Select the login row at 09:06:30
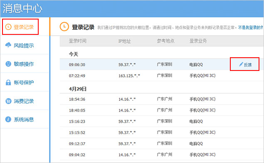 (162, 64)
